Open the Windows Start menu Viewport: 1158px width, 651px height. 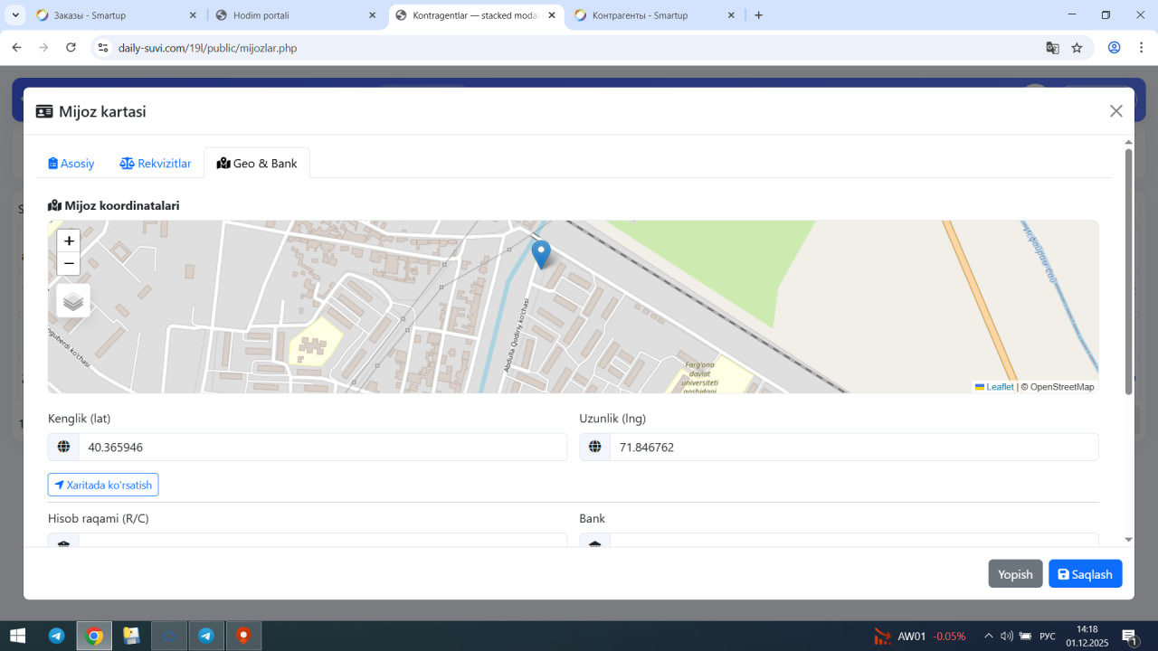[x=17, y=636]
